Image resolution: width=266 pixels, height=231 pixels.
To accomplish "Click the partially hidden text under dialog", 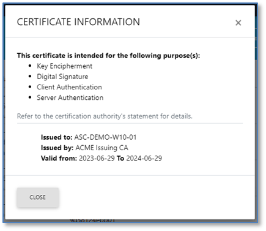I will (x=92, y=221).
